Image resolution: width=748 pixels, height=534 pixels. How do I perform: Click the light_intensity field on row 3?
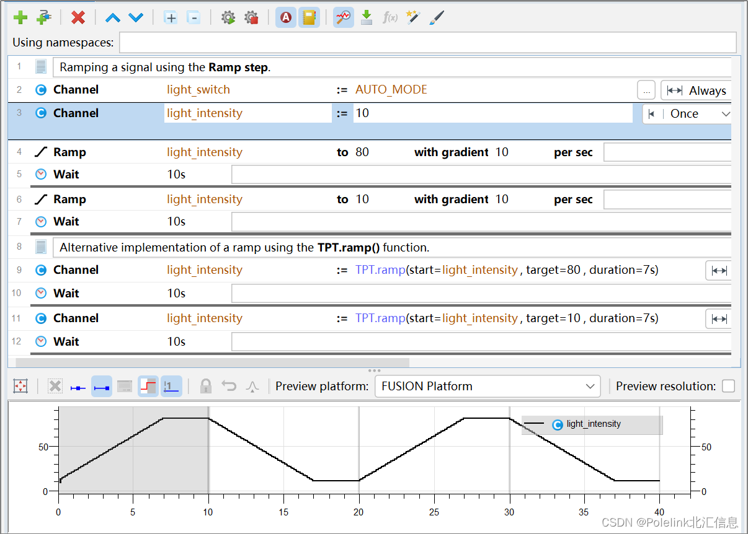coord(248,113)
